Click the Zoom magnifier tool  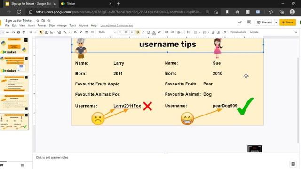(31, 32)
